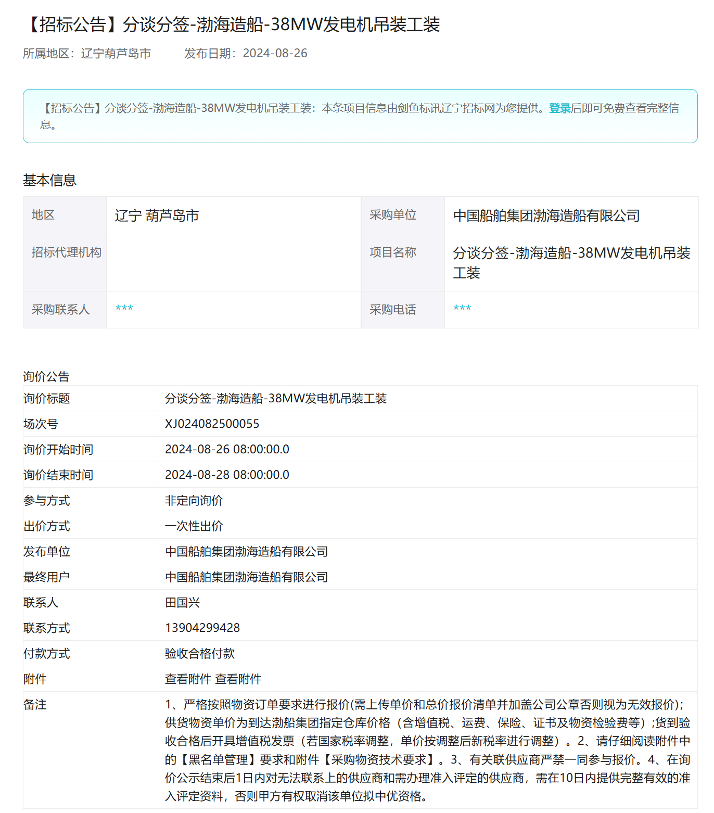Click the 发布单位 company name value
Image resolution: width=714 pixels, height=813 pixels.
pyautogui.click(x=246, y=551)
